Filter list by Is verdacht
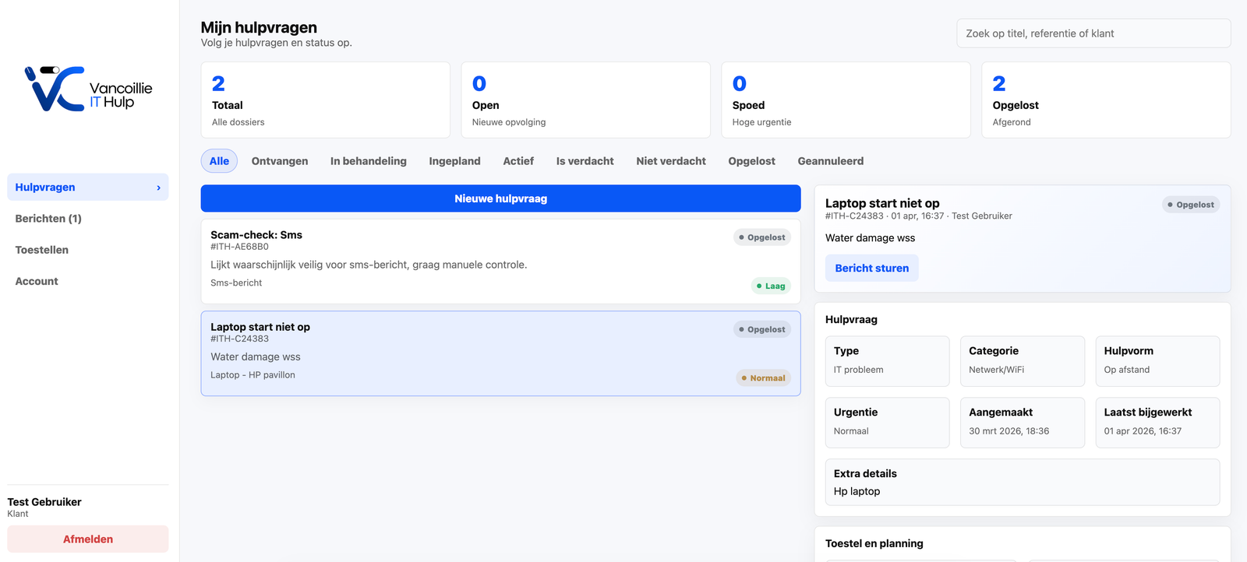The width and height of the screenshot is (1247, 562). pos(585,161)
